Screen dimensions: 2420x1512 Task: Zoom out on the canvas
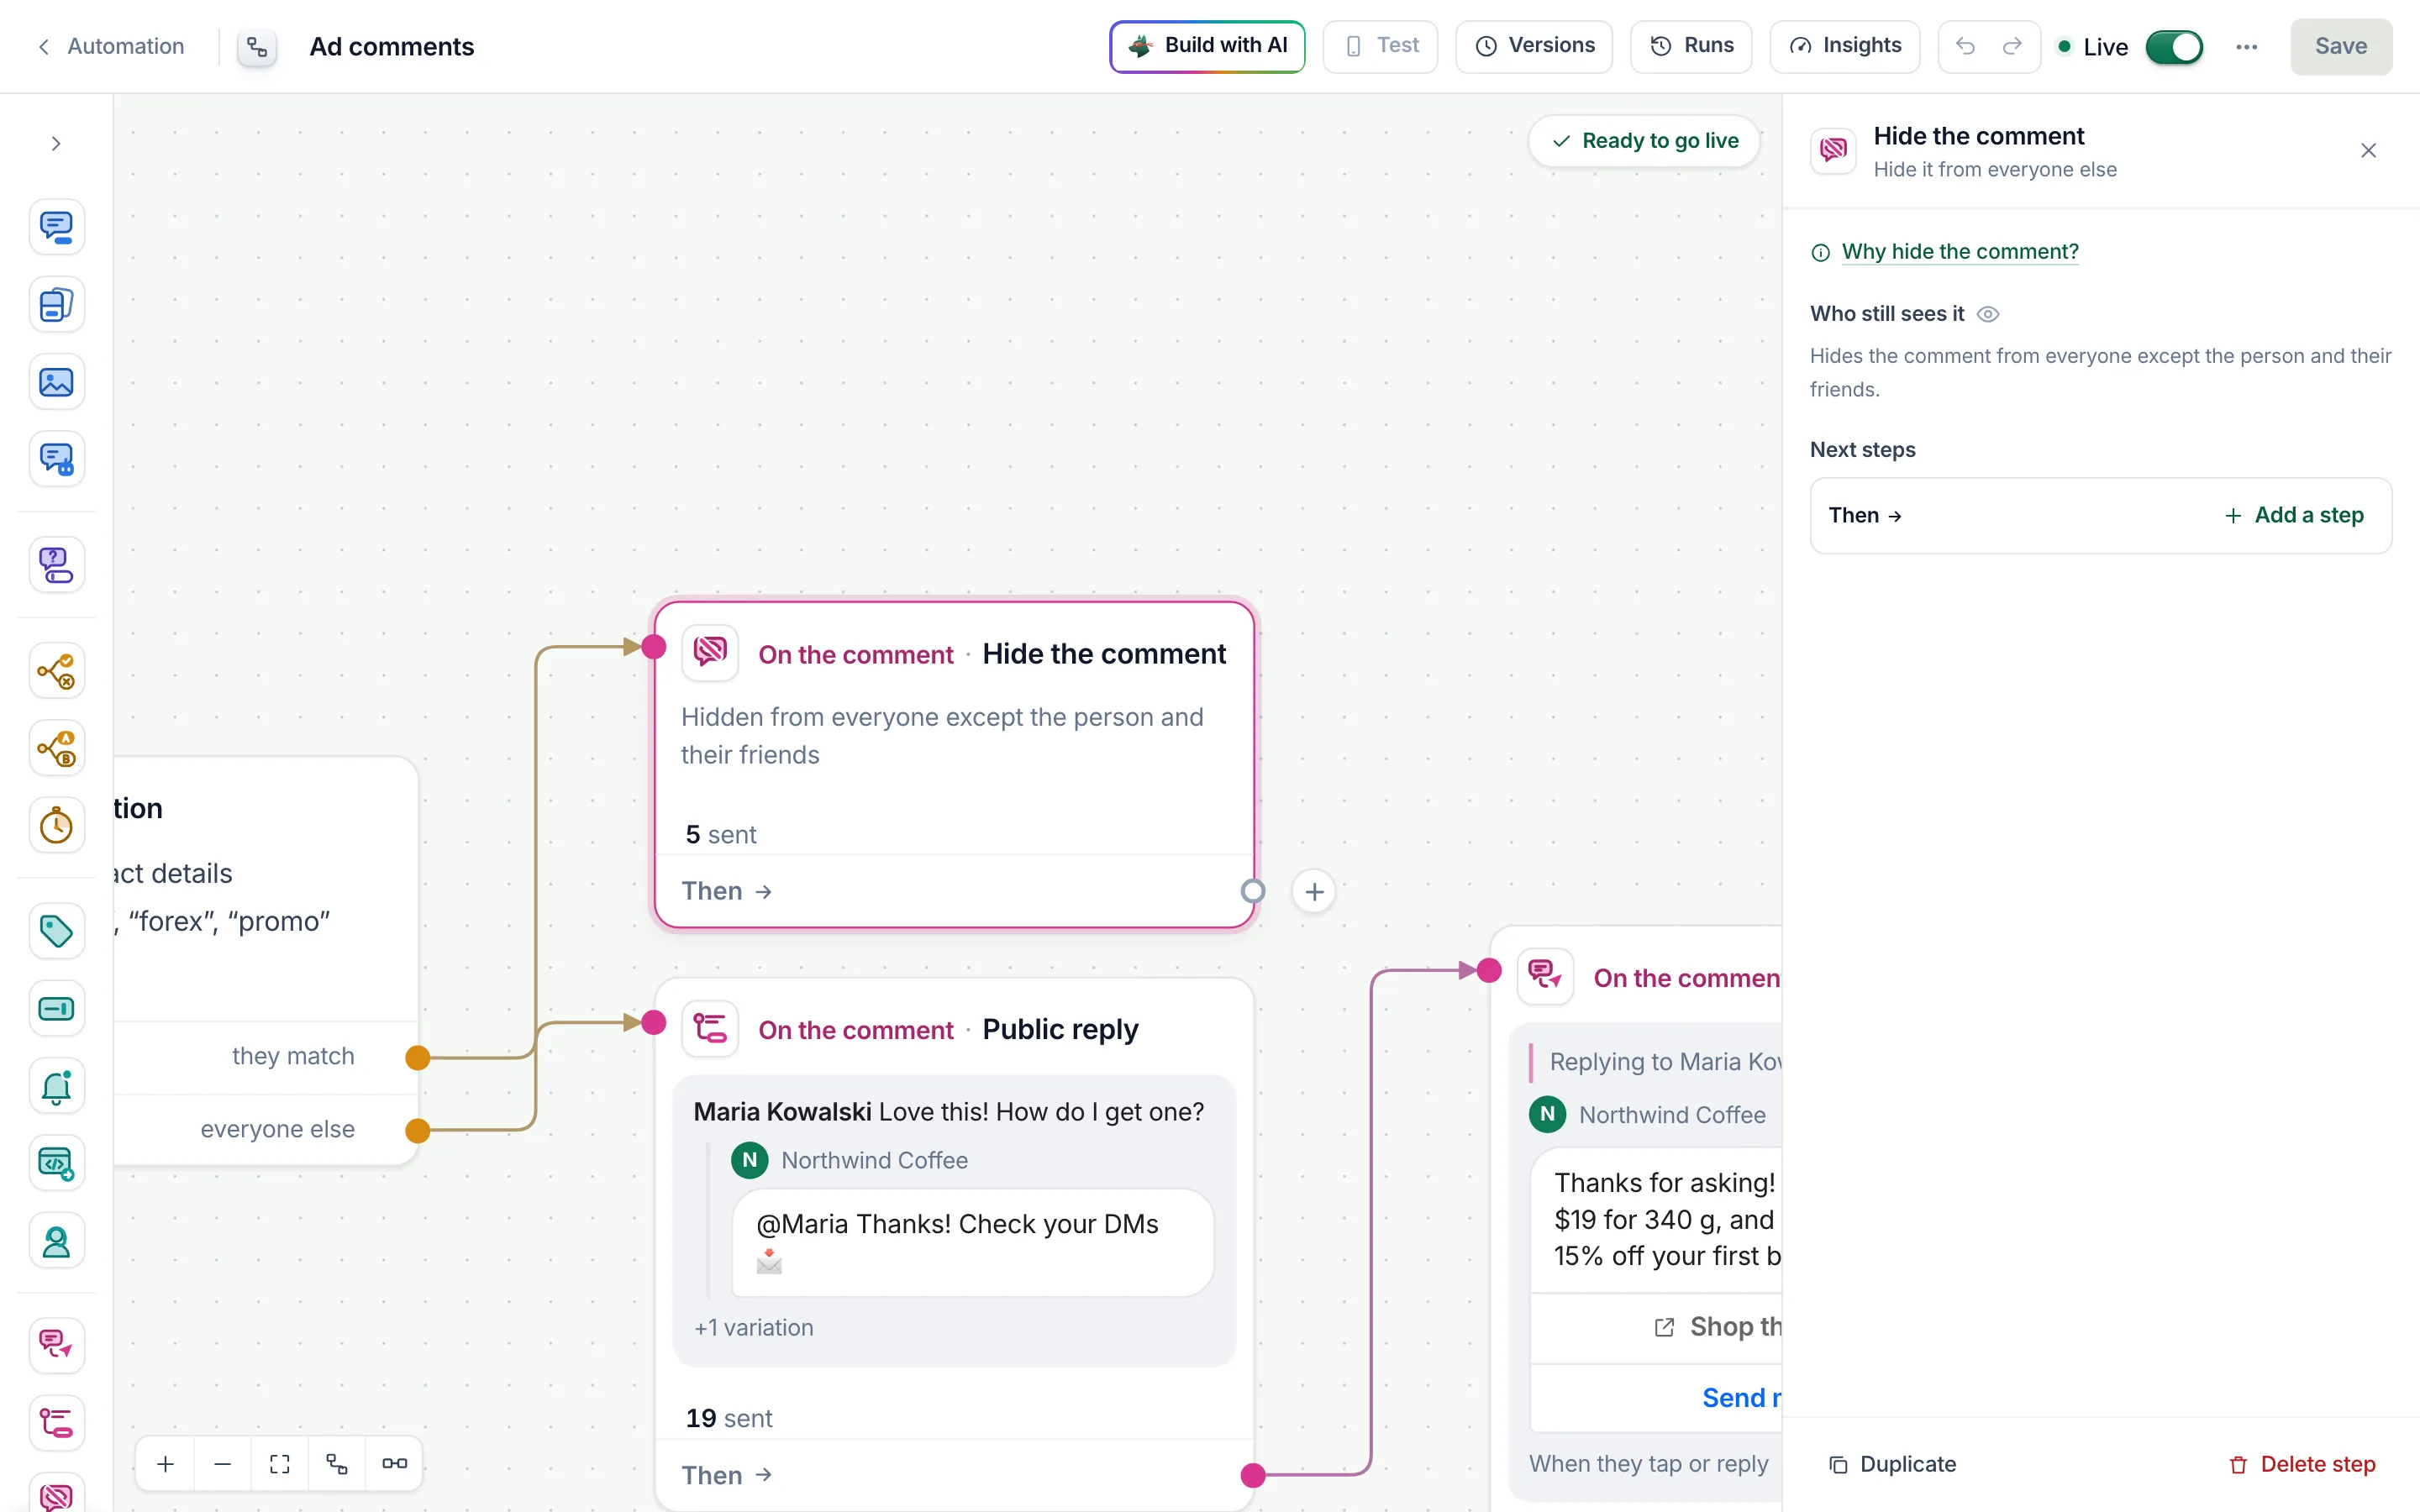click(223, 1464)
